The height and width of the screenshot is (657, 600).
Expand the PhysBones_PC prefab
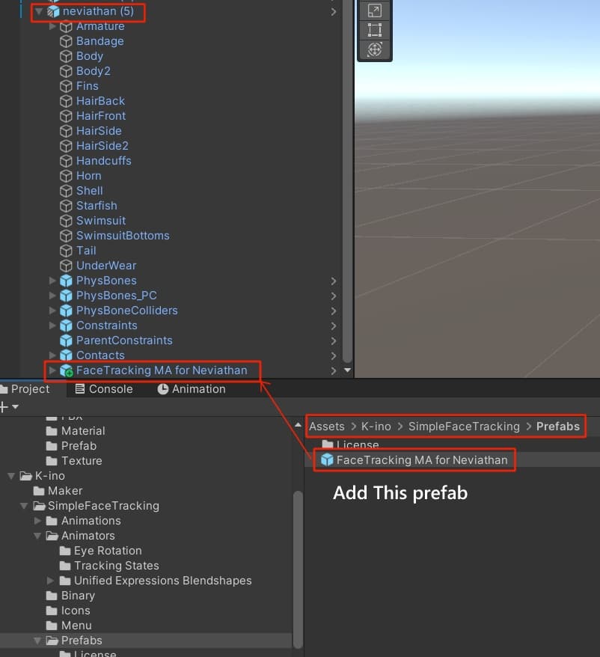pyautogui.click(x=52, y=296)
